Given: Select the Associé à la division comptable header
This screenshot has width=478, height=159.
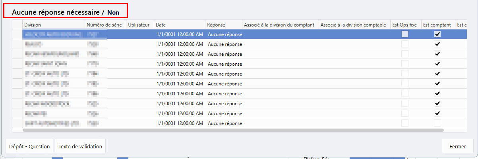Looking at the screenshot, I should [x=354, y=25].
